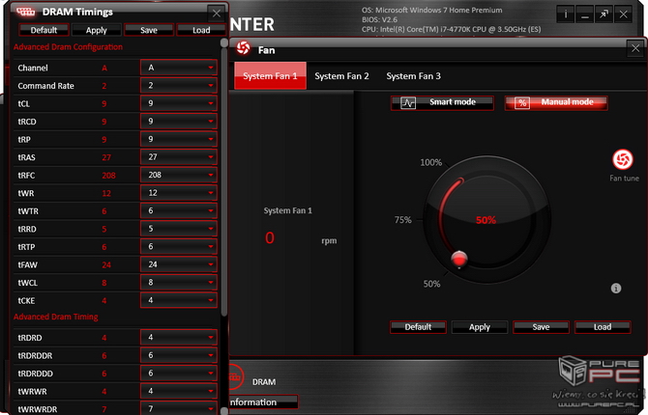
Task: Open the tRAS dropdown
Action: 179,157
